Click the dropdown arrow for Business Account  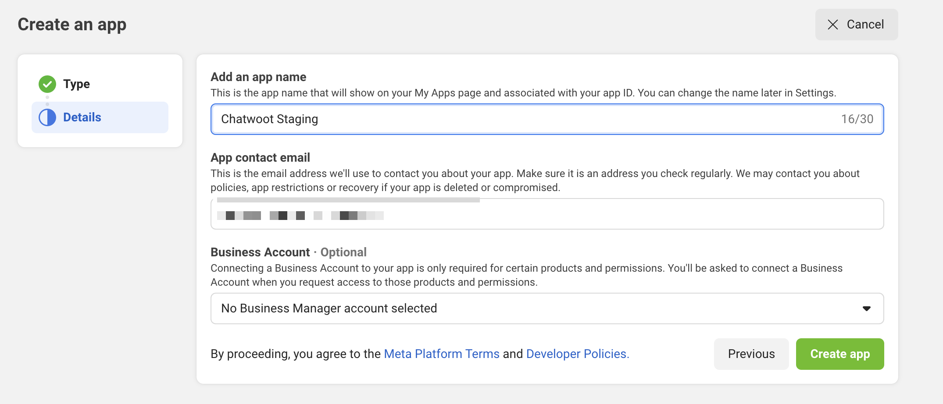(866, 308)
